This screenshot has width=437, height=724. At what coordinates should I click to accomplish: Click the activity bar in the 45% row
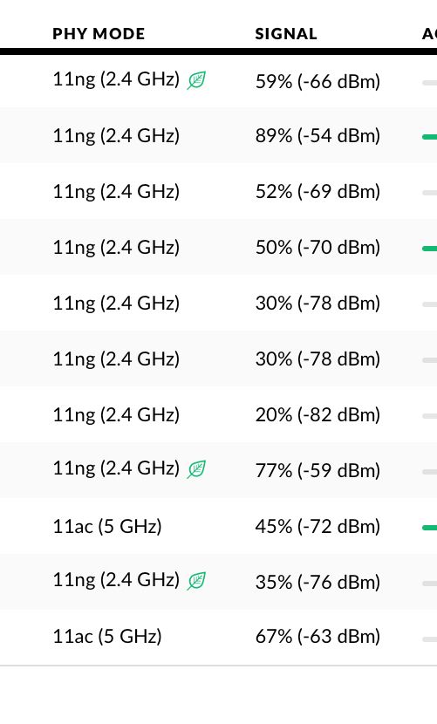(x=430, y=528)
